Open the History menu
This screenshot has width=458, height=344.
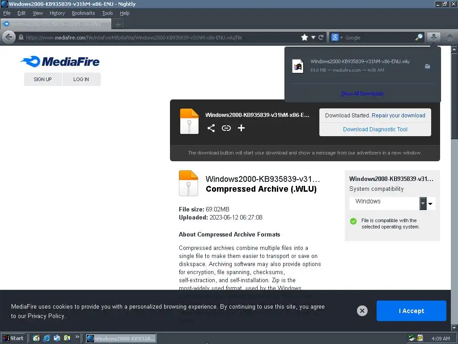(57, 13)
